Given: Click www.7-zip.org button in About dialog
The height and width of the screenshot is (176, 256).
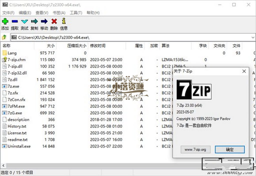Looking at the screenshot, I should [195, 149].
